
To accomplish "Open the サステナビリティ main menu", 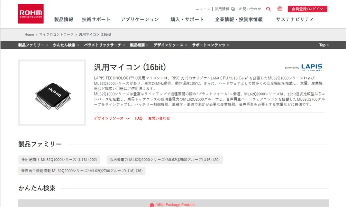I will (x=294, y=19).
